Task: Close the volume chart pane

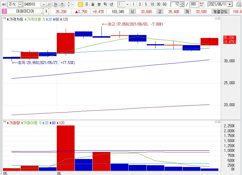Action: (x=219, y=122)
